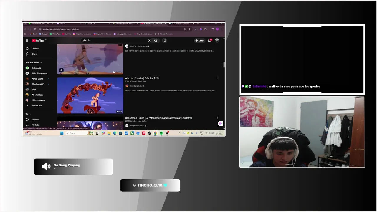Screen dimensions: 377x212
Task: Click the pink extension bubble near Brillo result
Action: pos(220,123)
